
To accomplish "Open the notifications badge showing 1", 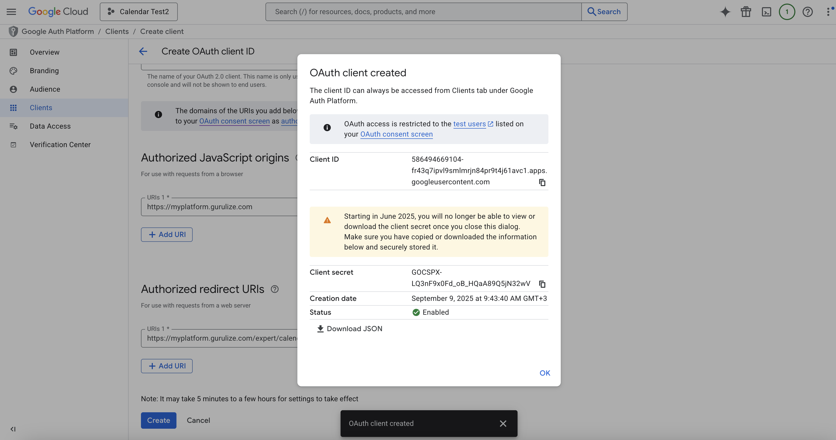I will 787,12.
